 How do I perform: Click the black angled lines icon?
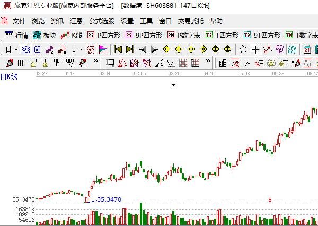point(159,63)
